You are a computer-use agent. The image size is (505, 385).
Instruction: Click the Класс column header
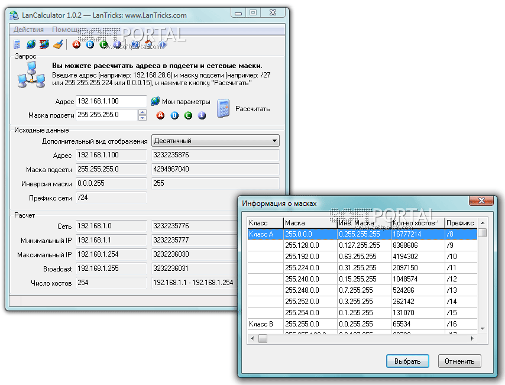point(266,223)
